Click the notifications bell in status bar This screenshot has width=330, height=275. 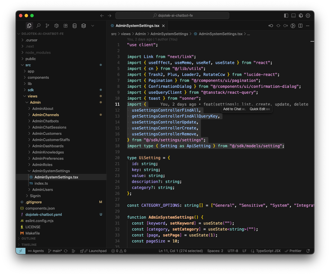[x=308, y=251]
